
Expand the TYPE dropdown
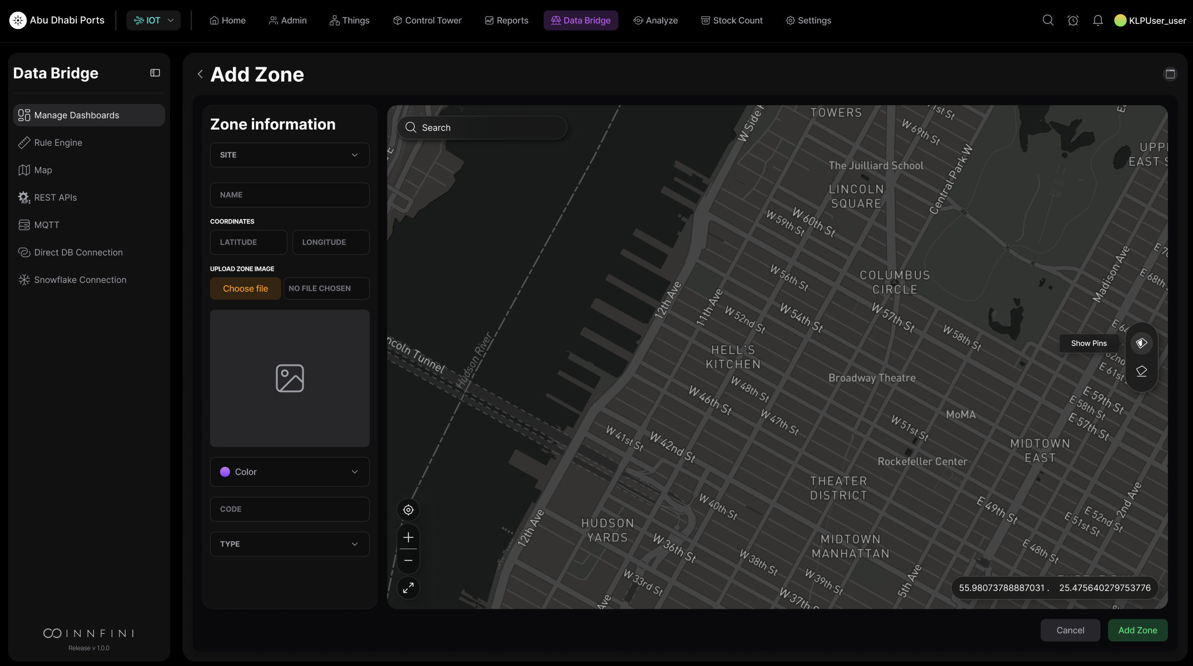coord(290,544)
